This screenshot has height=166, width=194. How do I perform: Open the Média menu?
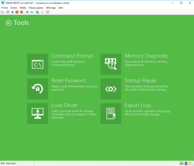pyautogui.click(x=23, y=8)
